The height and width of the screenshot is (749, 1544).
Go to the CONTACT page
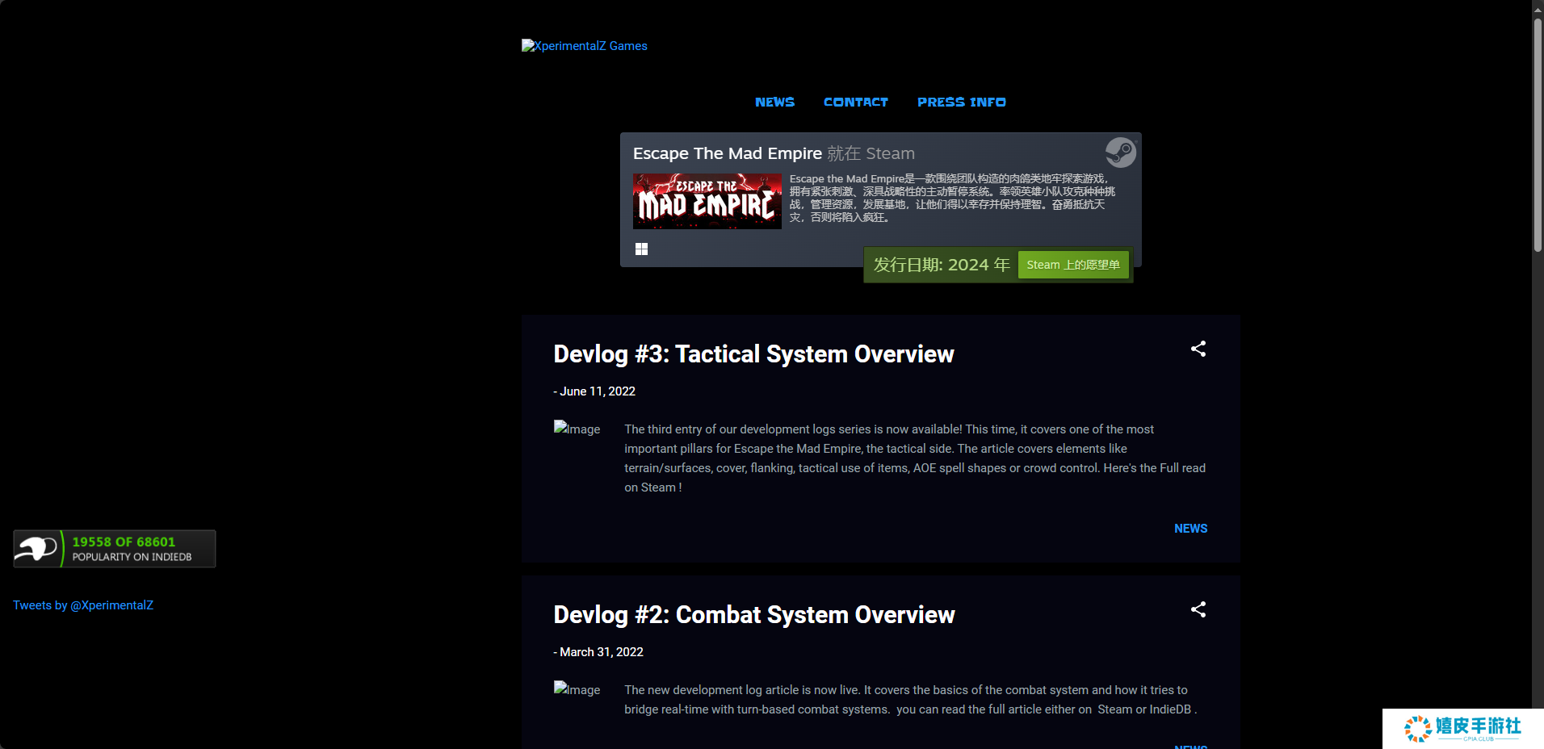pos(855,103)
